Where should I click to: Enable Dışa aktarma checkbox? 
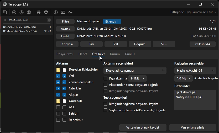(106, 78)
